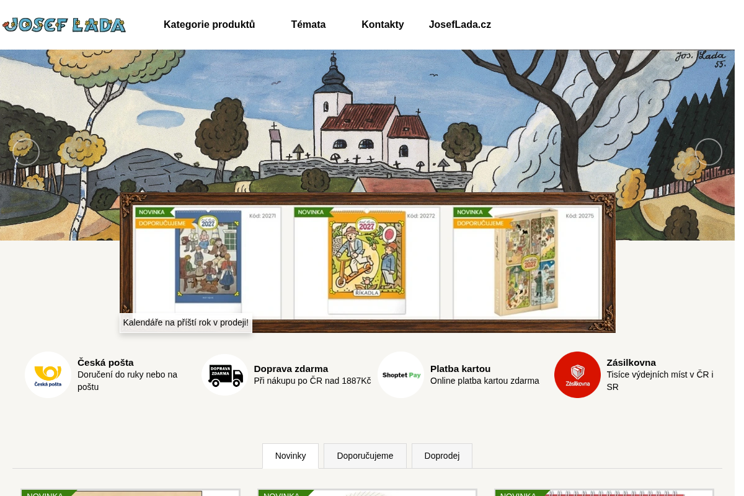Image resolution: width=744 pixels, height=496 pixels.
Task: Open the Témata menu
Action: (x=308, y=25)
